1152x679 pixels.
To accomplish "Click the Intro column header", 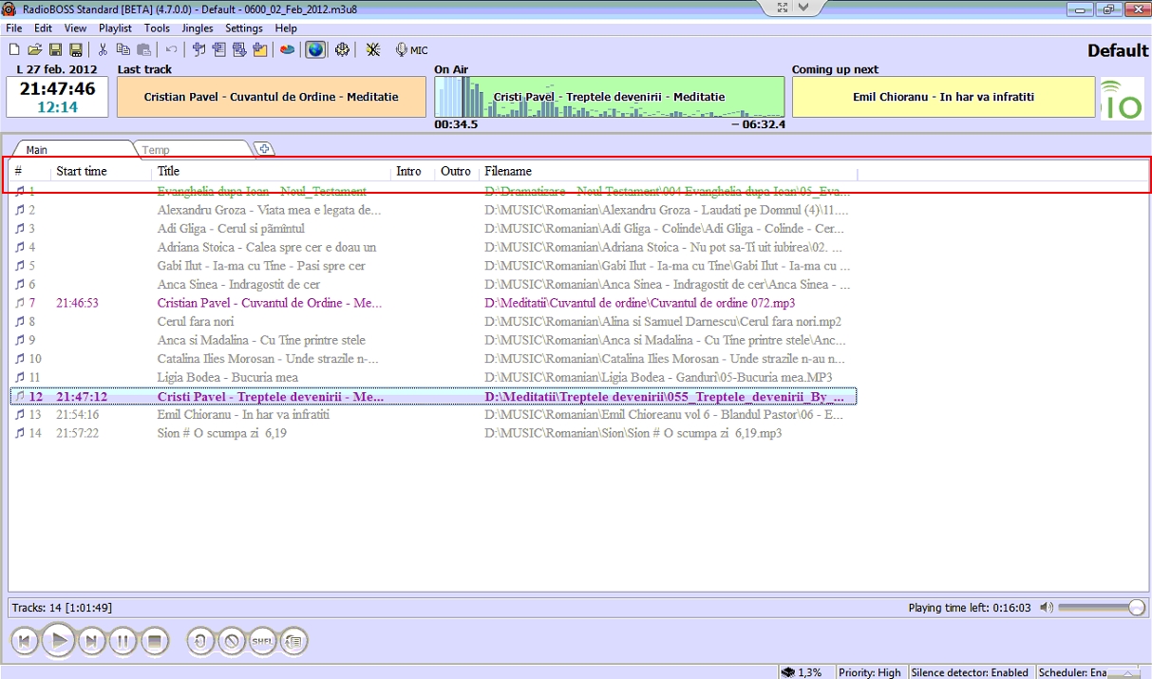I will pos(413,172).
